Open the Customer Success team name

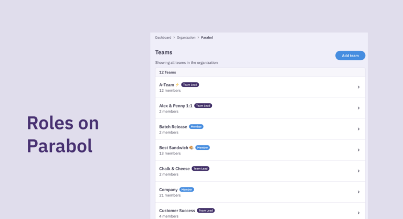pos(177,210)
